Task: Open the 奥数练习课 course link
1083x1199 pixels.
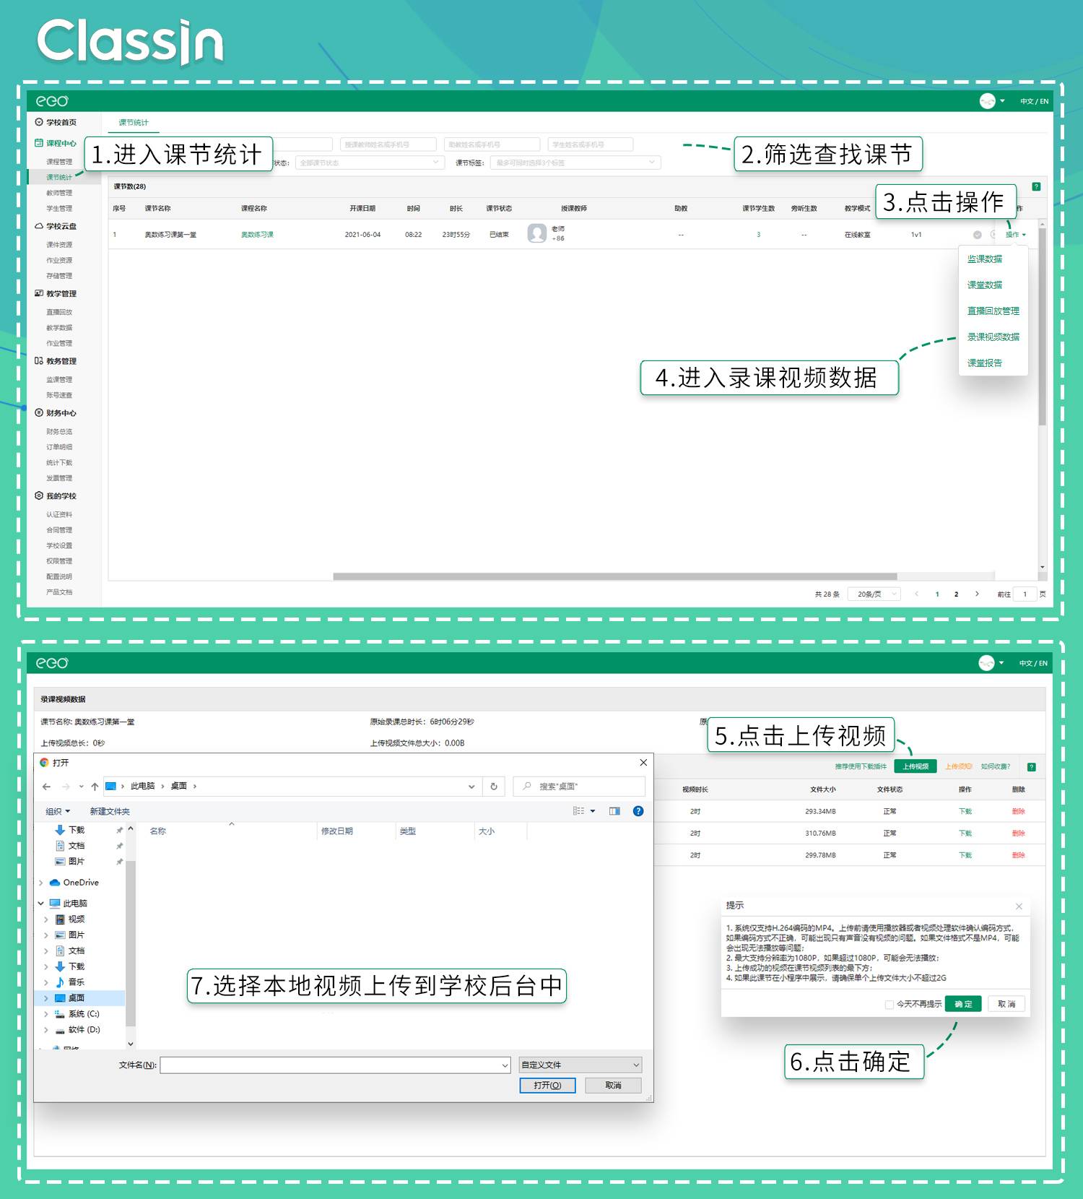Action: (x=257, y=235)
